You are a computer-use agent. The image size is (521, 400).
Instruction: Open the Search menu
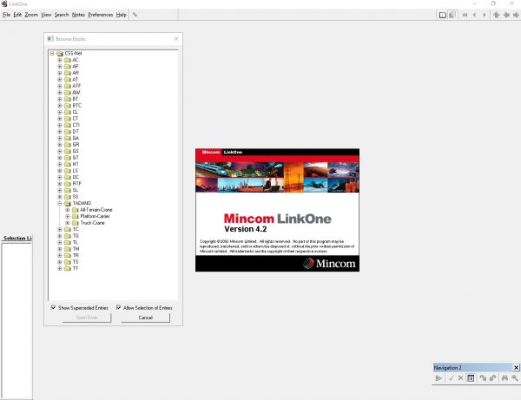(62, 15)
